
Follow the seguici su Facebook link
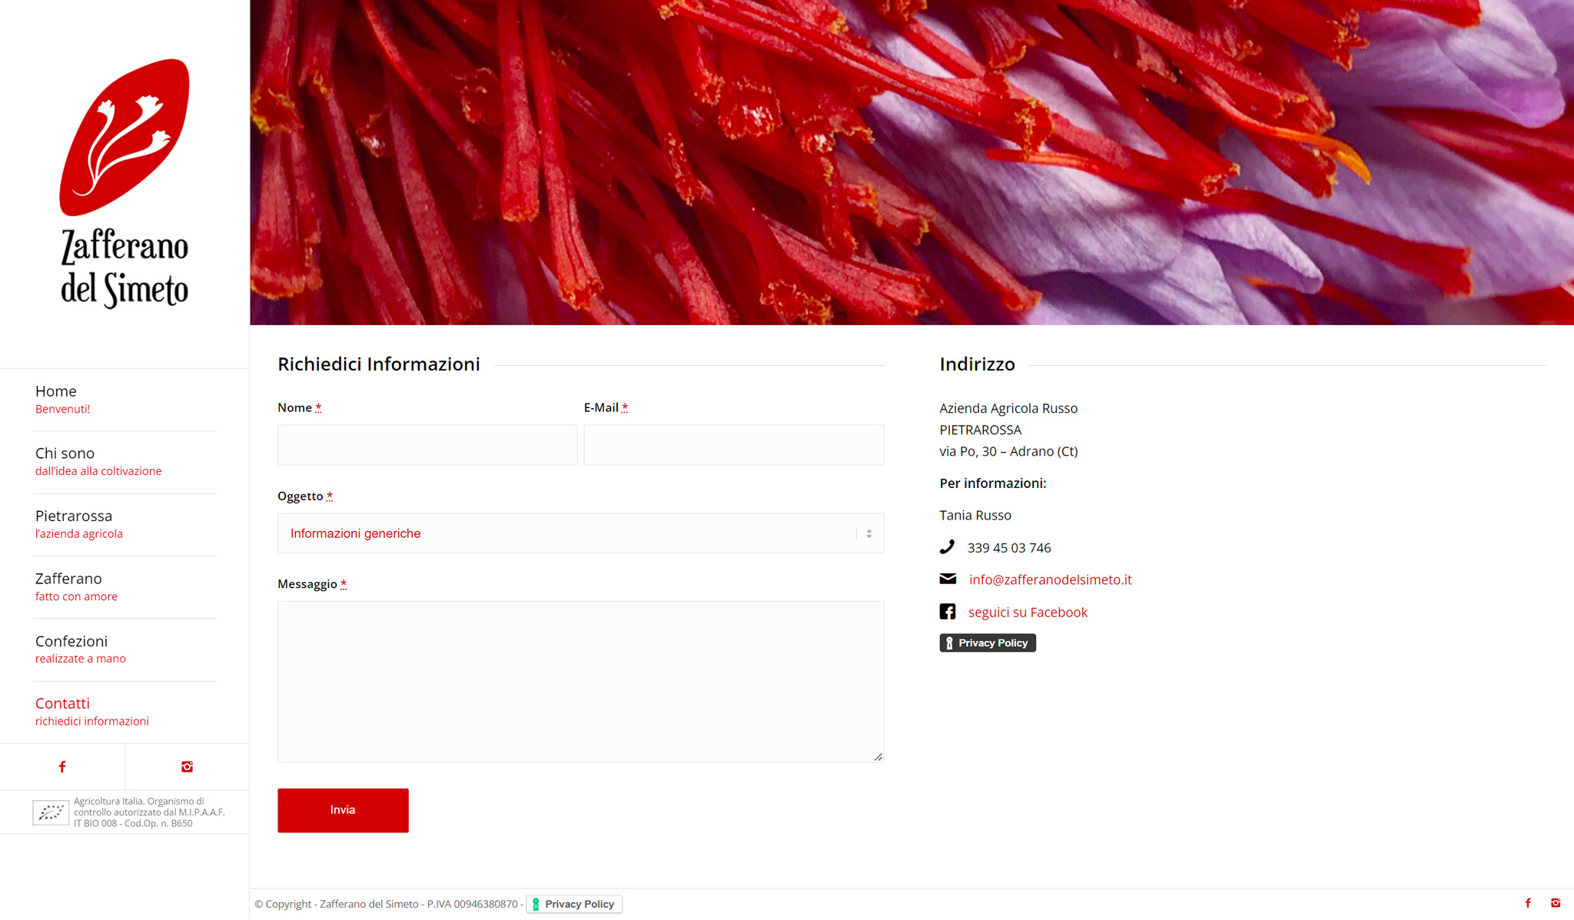1028,612
